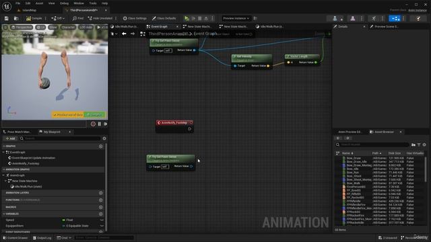Pause the preview animation
The height and width of the screenshot is (242, 431).
[100, 124]
